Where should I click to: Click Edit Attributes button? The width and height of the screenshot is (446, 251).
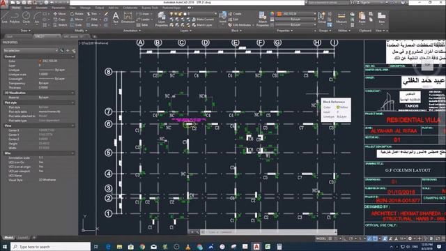(x=240, y=25)
